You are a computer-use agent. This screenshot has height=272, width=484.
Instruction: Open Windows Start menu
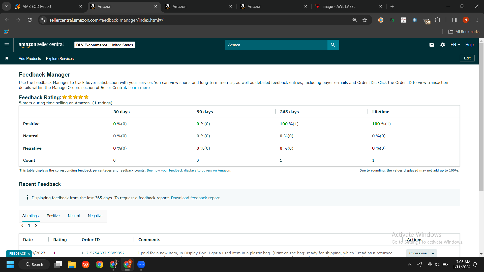(10, 264)
